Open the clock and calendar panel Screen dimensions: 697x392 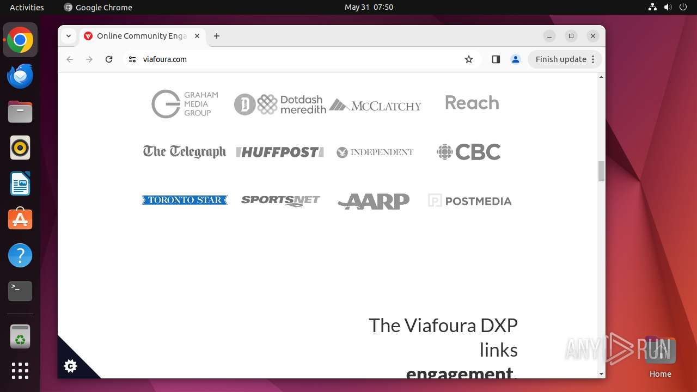(369, 7)
